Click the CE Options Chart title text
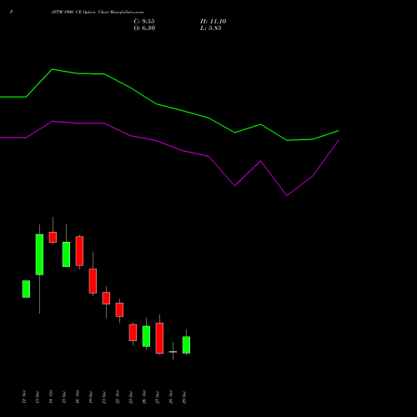Image resolution: width=417 pixels, height=417 pixels. click(x=98, y=13)
